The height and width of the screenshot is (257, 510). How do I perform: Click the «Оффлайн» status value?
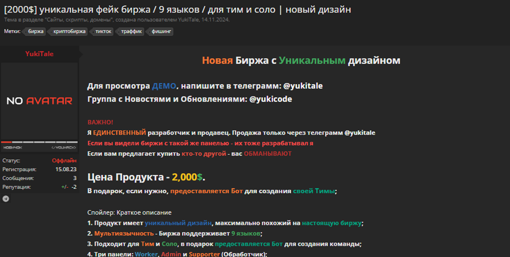point(64,160)
